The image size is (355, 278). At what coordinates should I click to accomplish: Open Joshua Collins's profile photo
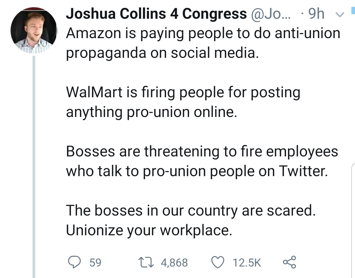click(x=34, y=31)
